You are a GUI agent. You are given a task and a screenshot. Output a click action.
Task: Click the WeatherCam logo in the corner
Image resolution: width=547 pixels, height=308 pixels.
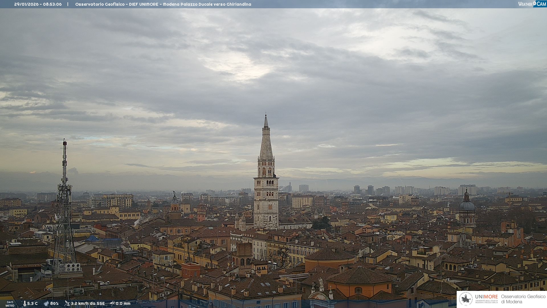click(532, 4)
